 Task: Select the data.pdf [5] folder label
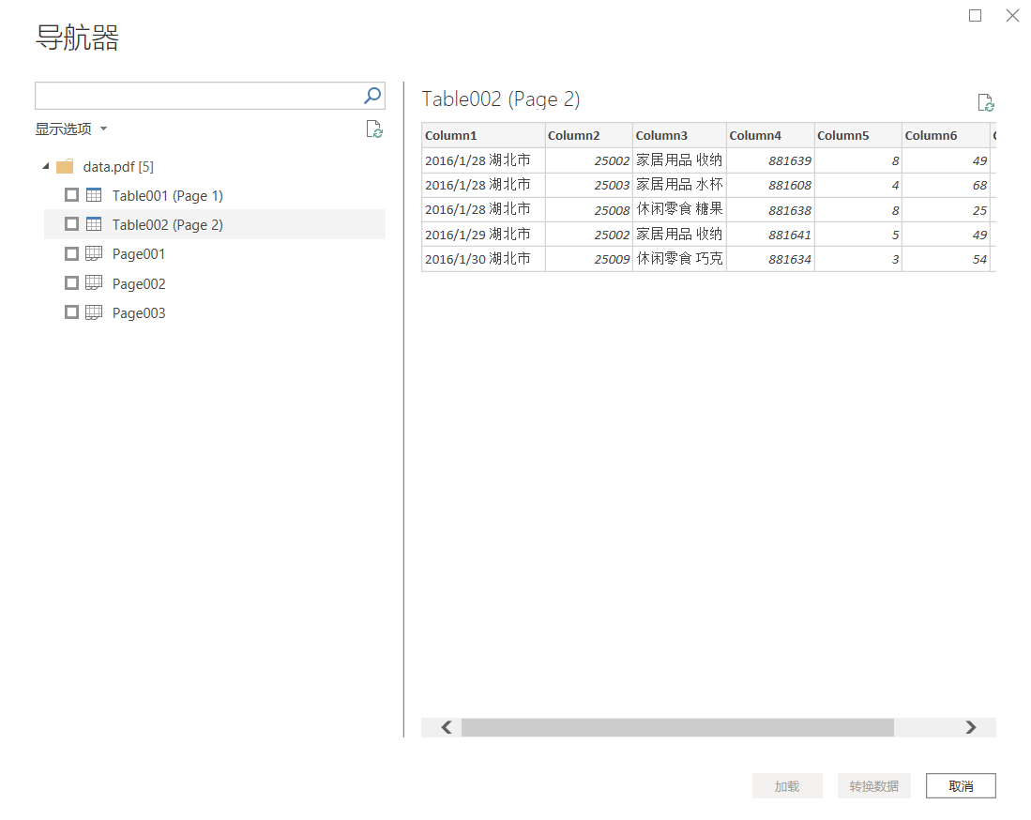pos(118,167)
